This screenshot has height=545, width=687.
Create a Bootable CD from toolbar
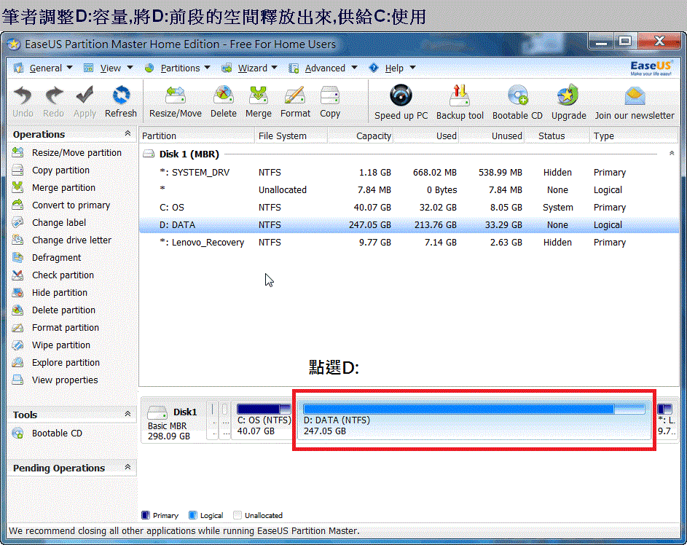click(x=517, y=103)
